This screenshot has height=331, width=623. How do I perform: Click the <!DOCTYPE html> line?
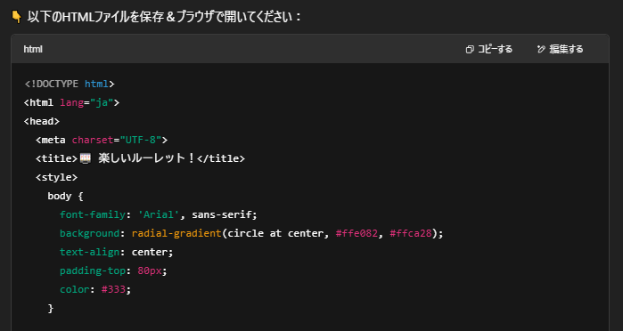point(70,85)
